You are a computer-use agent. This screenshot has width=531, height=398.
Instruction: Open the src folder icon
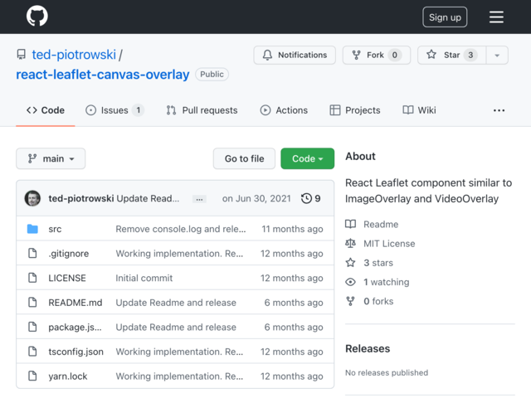click(x=32, y=229)
